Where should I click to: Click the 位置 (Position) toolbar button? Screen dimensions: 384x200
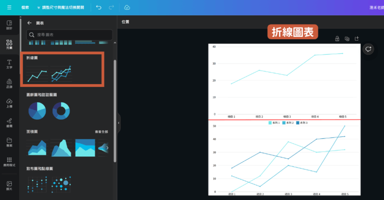(x=126, y=22)
